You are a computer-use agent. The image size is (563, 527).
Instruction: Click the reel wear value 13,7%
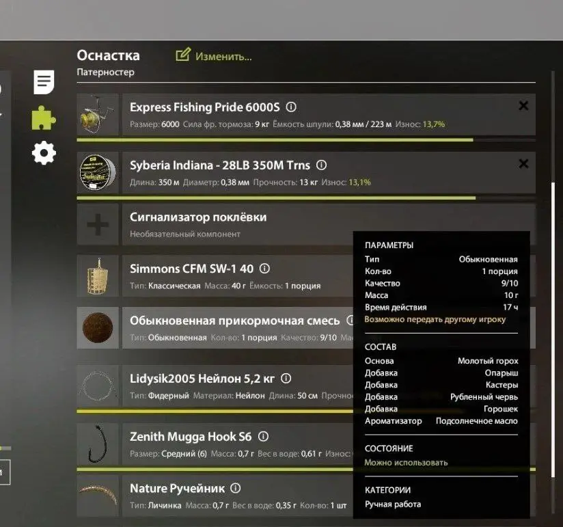(434, 124)
